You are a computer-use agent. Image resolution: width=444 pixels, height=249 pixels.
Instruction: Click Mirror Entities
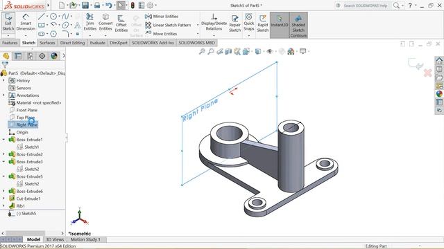[x=162, y=17]
